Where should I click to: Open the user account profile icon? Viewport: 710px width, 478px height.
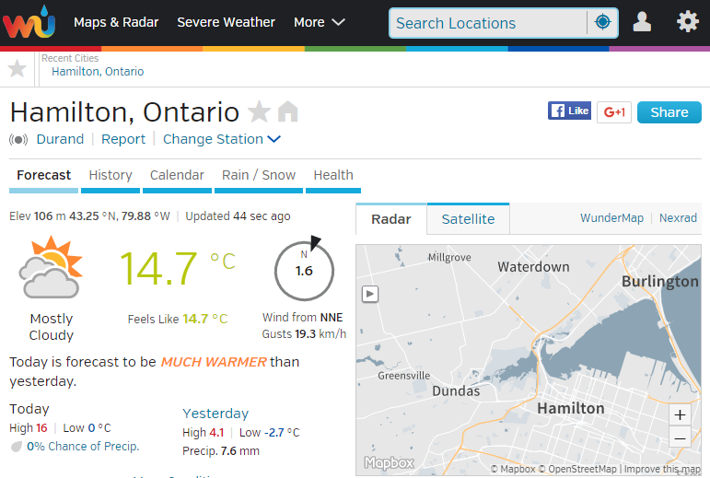642,22
